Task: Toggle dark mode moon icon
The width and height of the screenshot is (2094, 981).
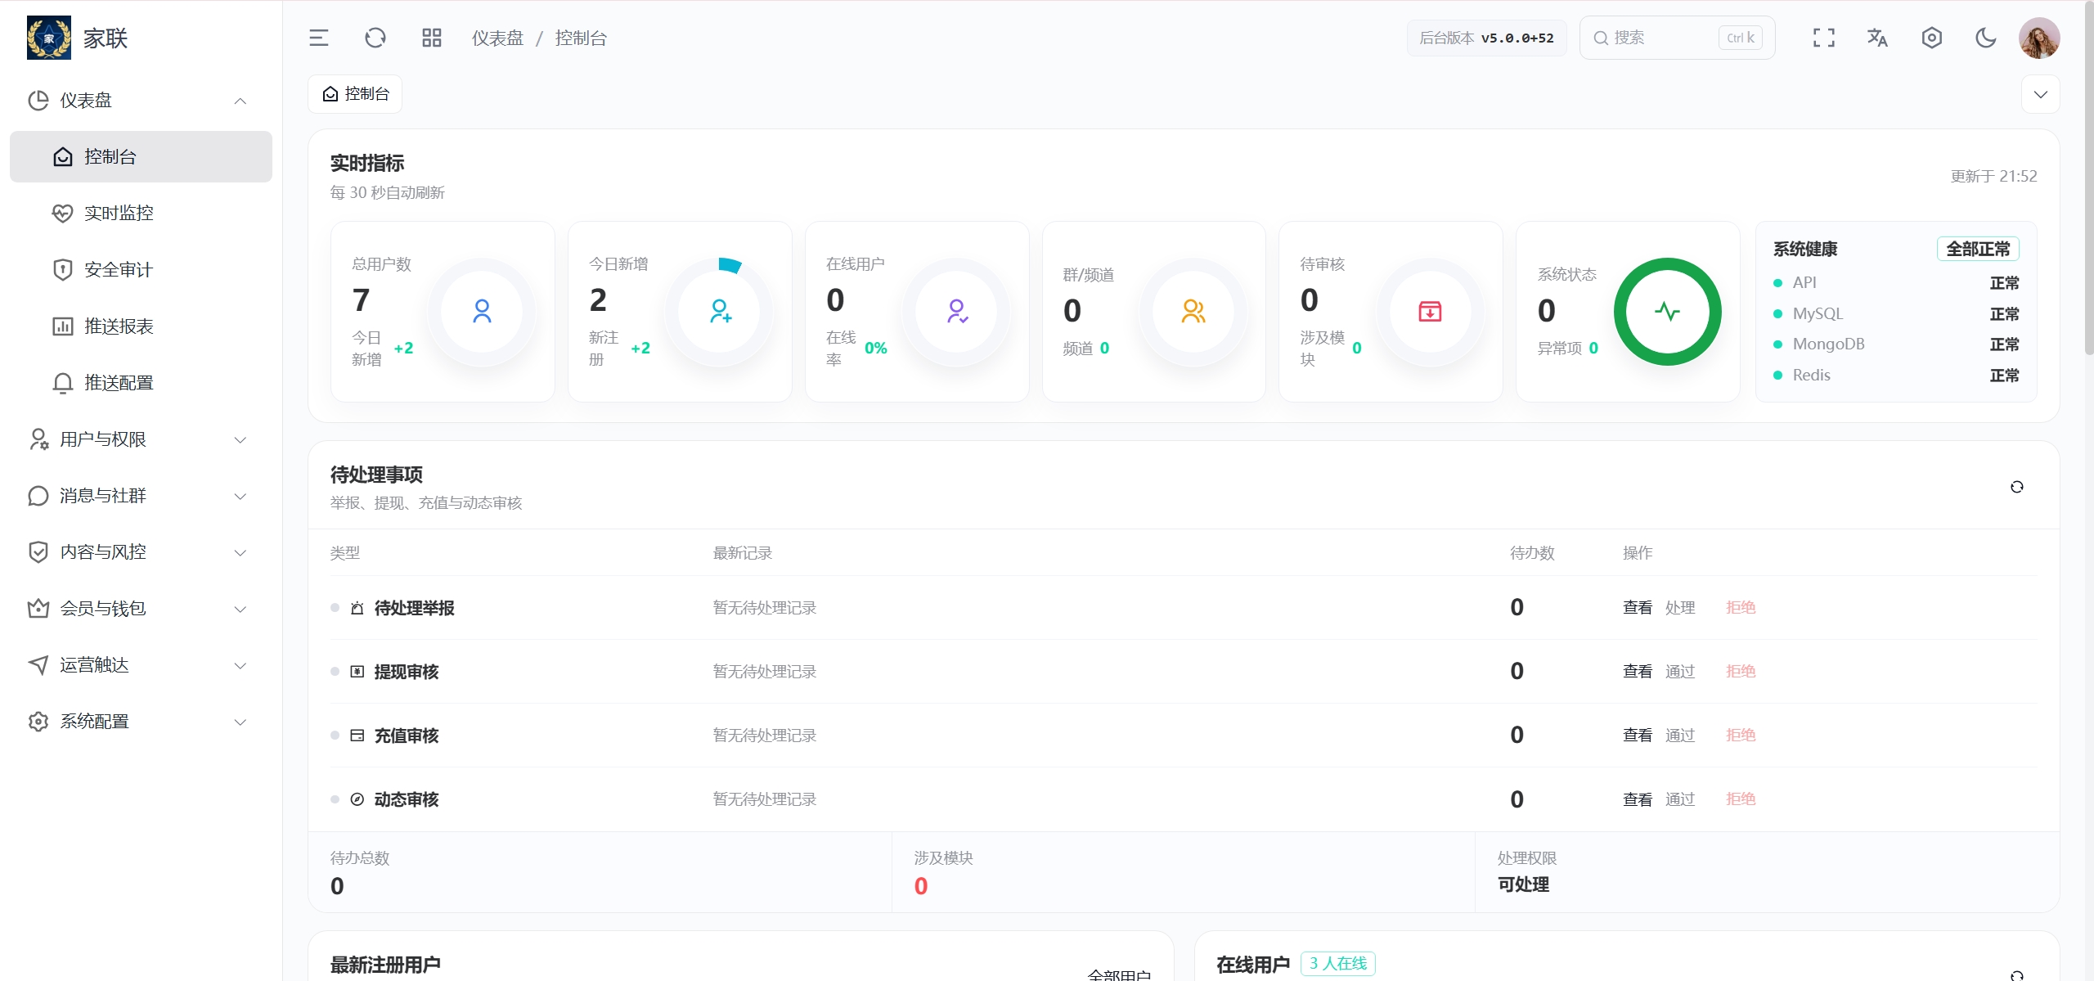Action: [x=1986, y=38]
